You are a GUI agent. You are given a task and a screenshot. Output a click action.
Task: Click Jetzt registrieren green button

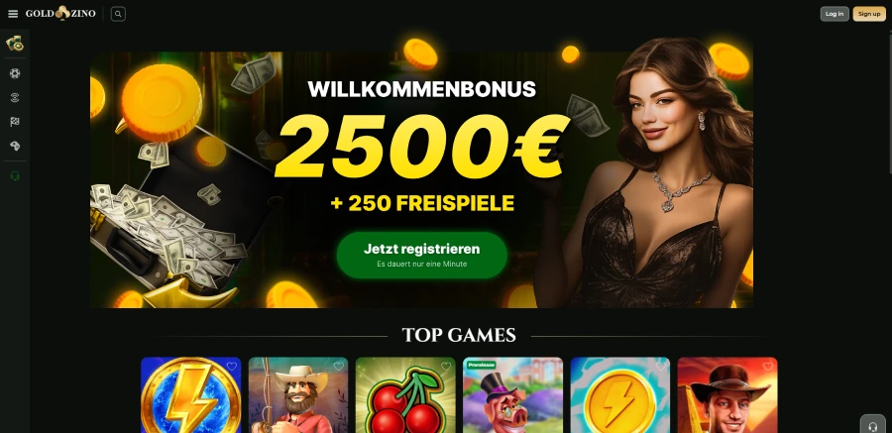(421, 255)
